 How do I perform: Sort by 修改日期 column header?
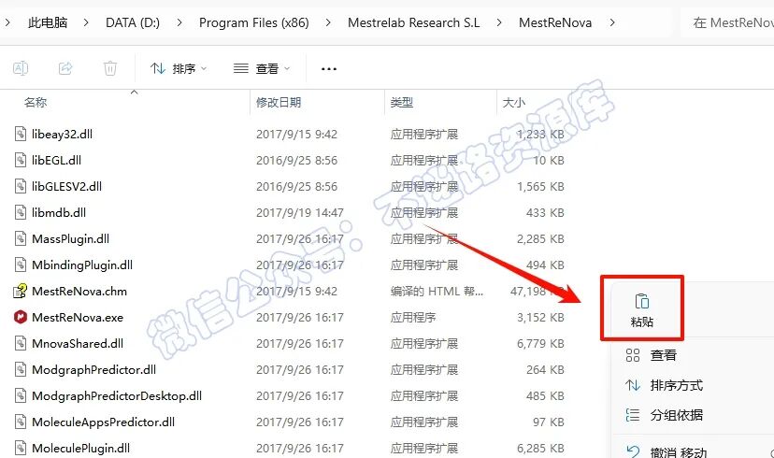[279, 103]
